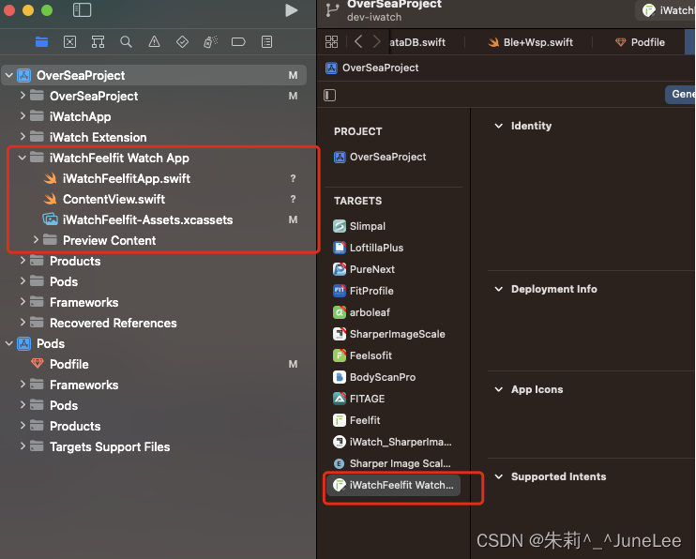Screen dimensions: 696x559
Task: Select the iWatch scheme in the toolbar
Action: [668, 10]
